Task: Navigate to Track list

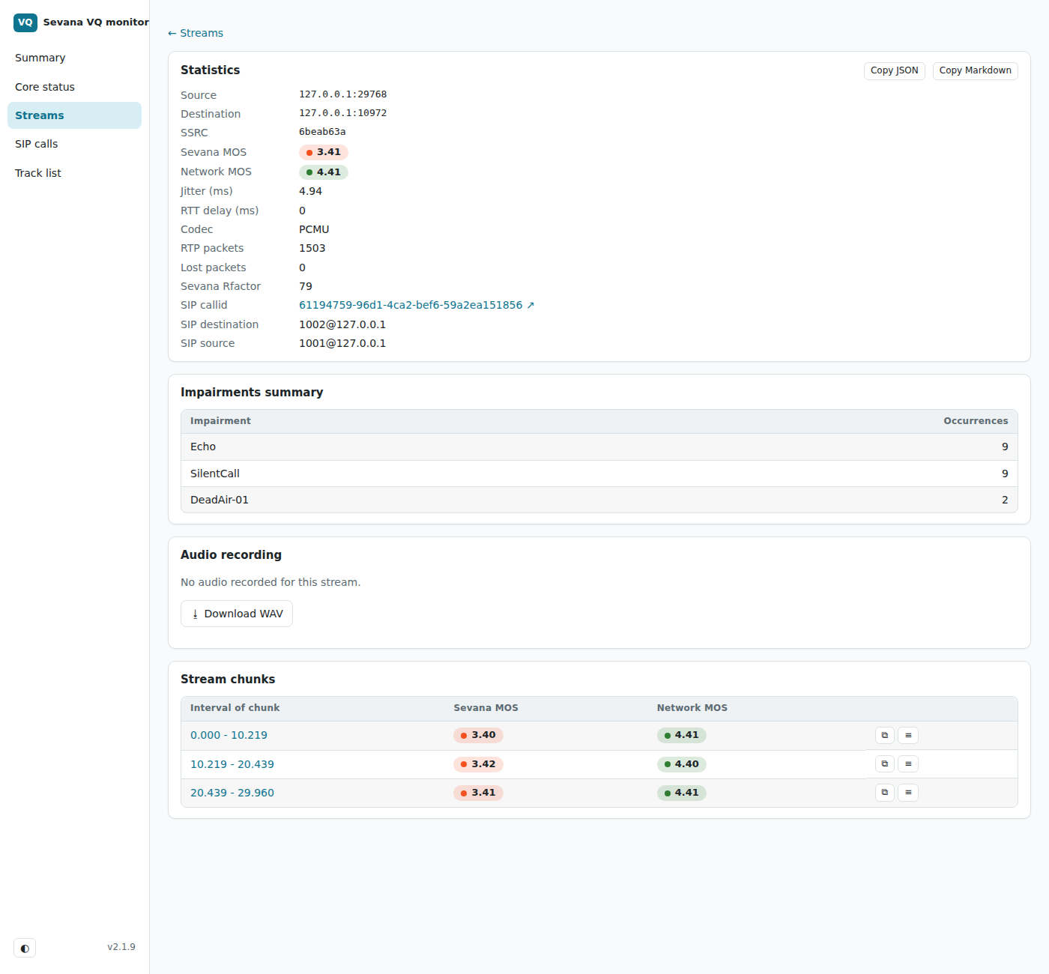Action: [x=74, y=173]
